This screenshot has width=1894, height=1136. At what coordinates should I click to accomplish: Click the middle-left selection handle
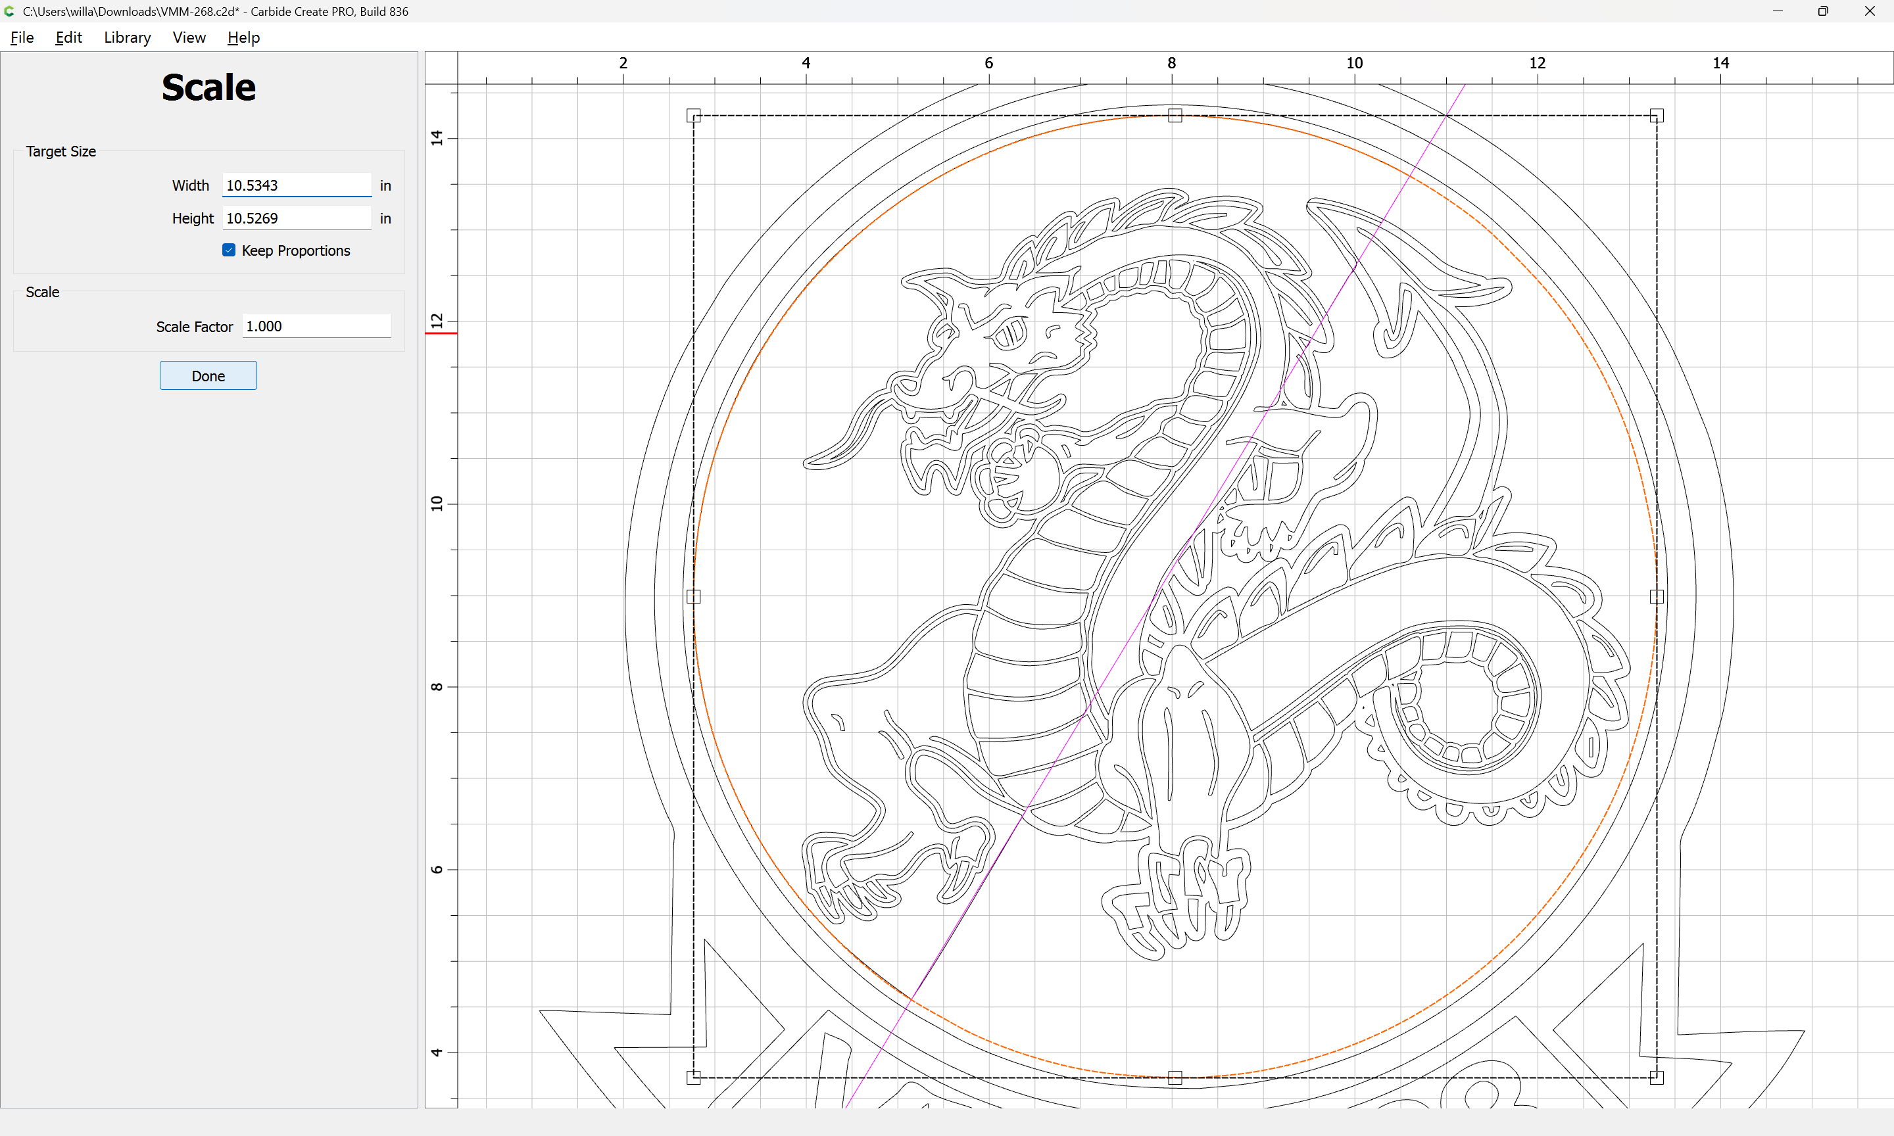pyautogui.click(x=694, y=596)
